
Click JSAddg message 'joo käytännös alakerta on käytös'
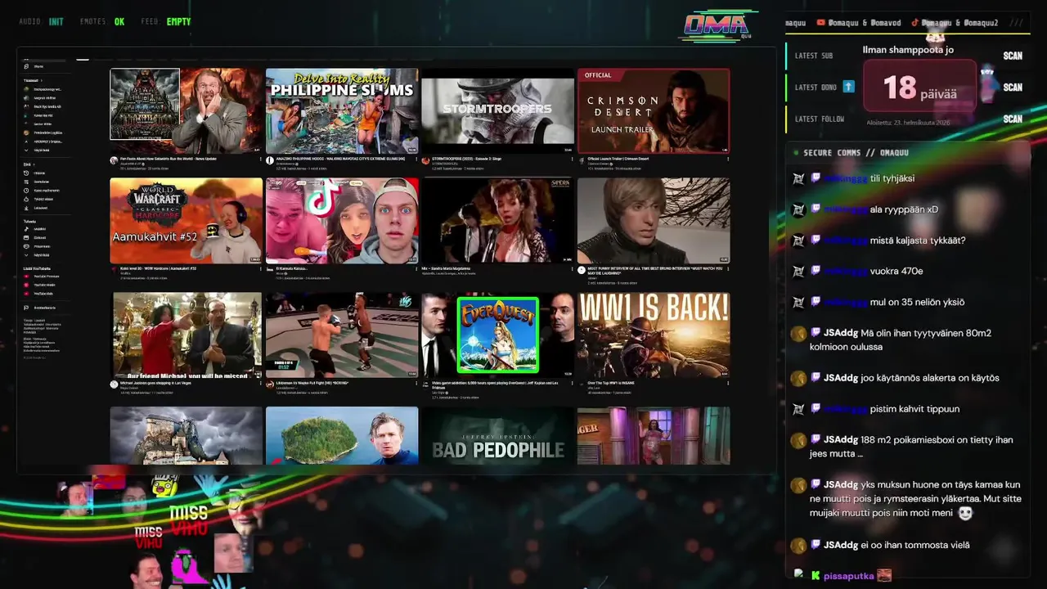click(930, 378)
